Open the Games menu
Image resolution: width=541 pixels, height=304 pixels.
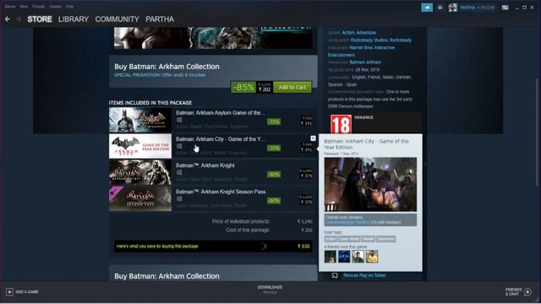55,7
